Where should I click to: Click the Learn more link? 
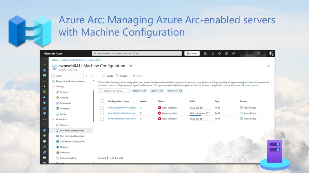pyautogui.click(x=251, y=85)
